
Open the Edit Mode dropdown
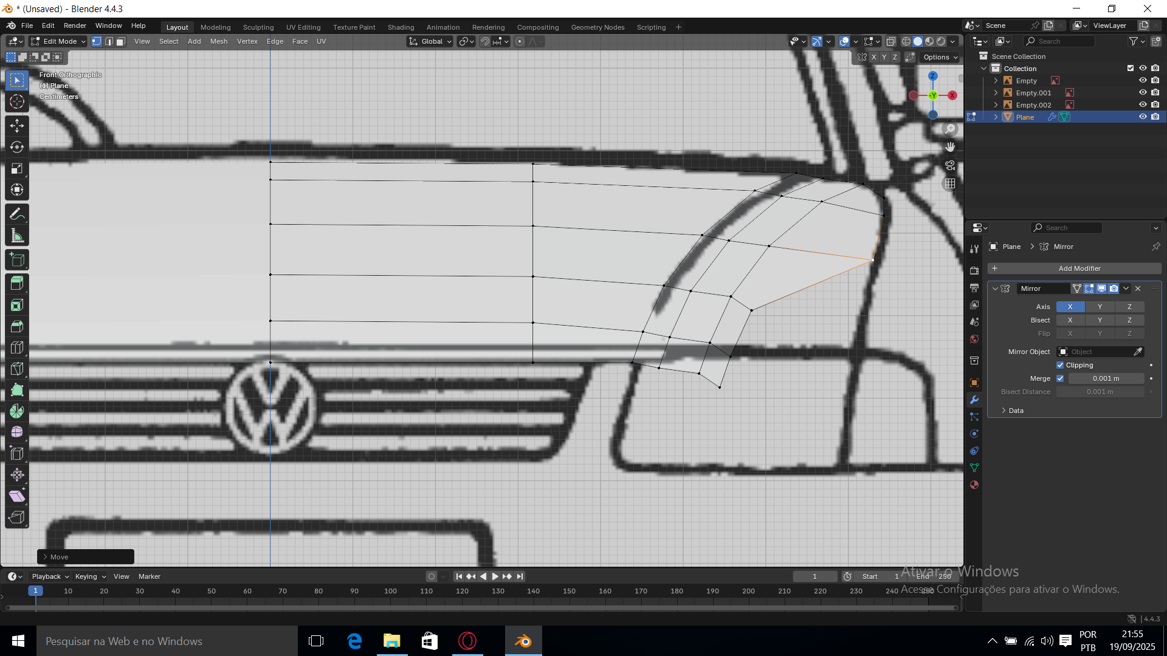[58, 41]
